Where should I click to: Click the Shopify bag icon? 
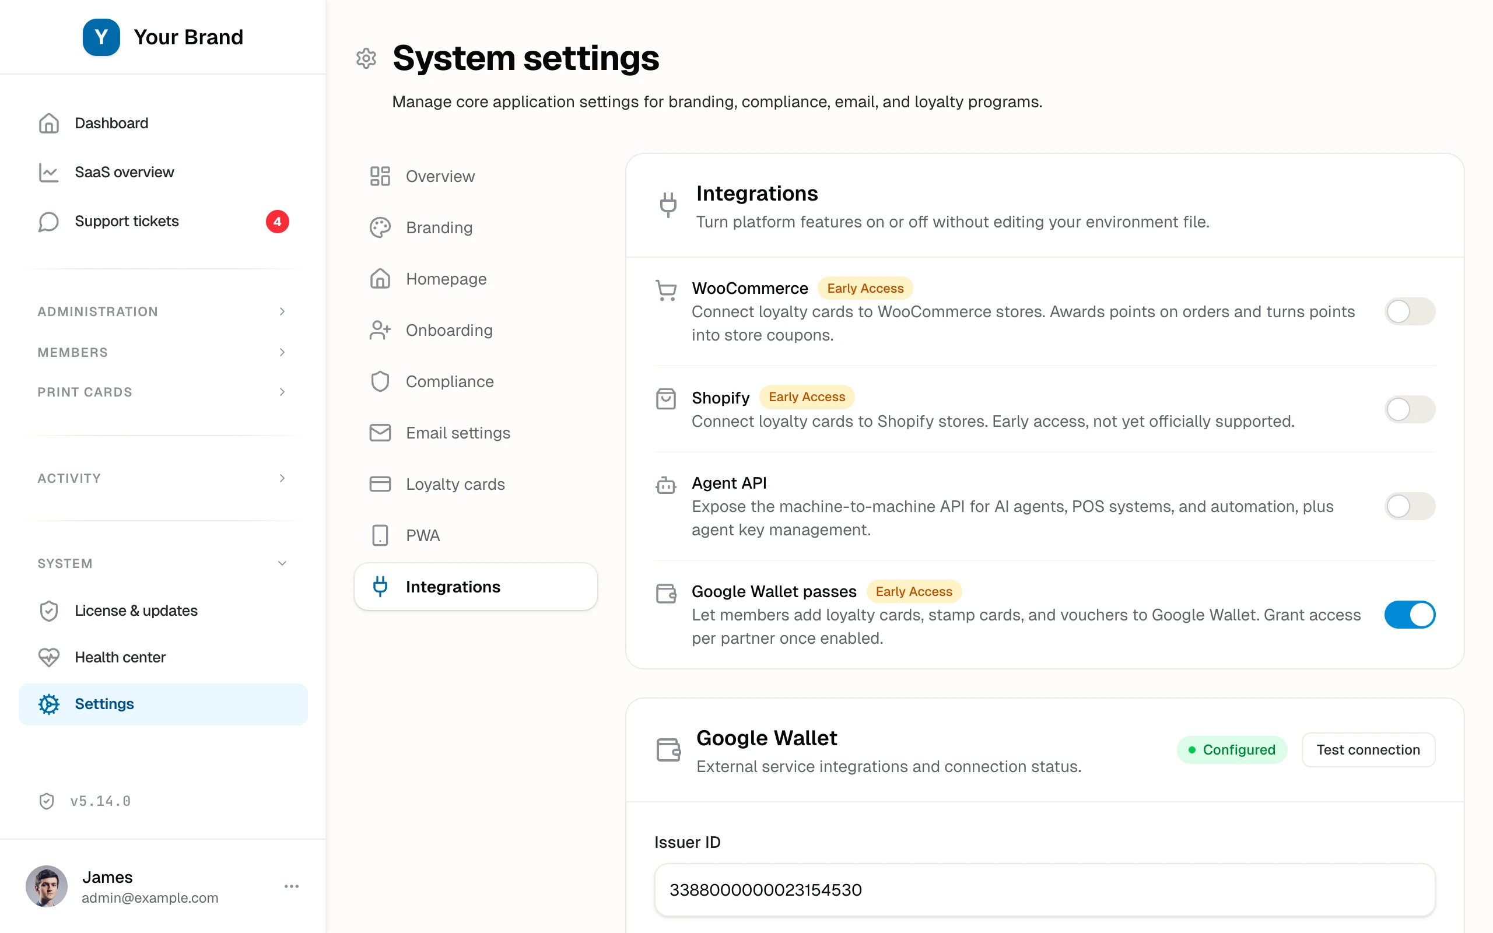click(x=665, y=399)
